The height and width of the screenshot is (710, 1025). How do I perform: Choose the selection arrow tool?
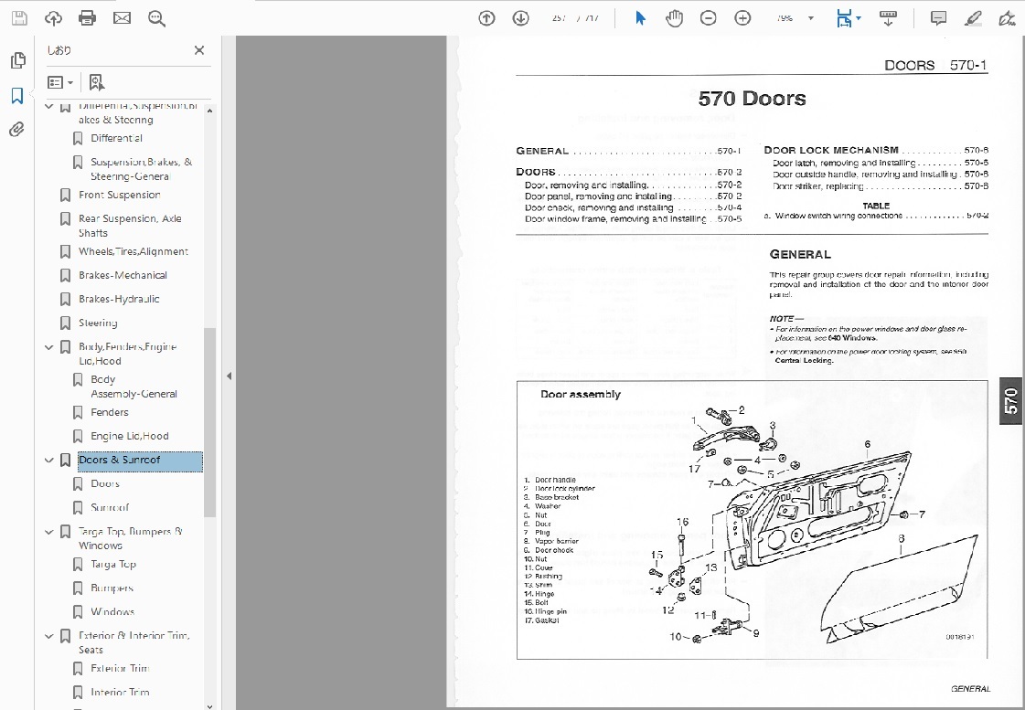coord(641,18)
